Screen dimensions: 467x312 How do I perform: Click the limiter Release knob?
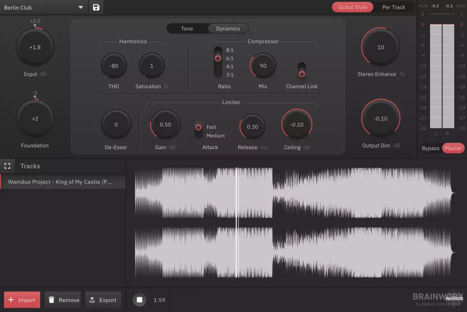tap(253, 127)
